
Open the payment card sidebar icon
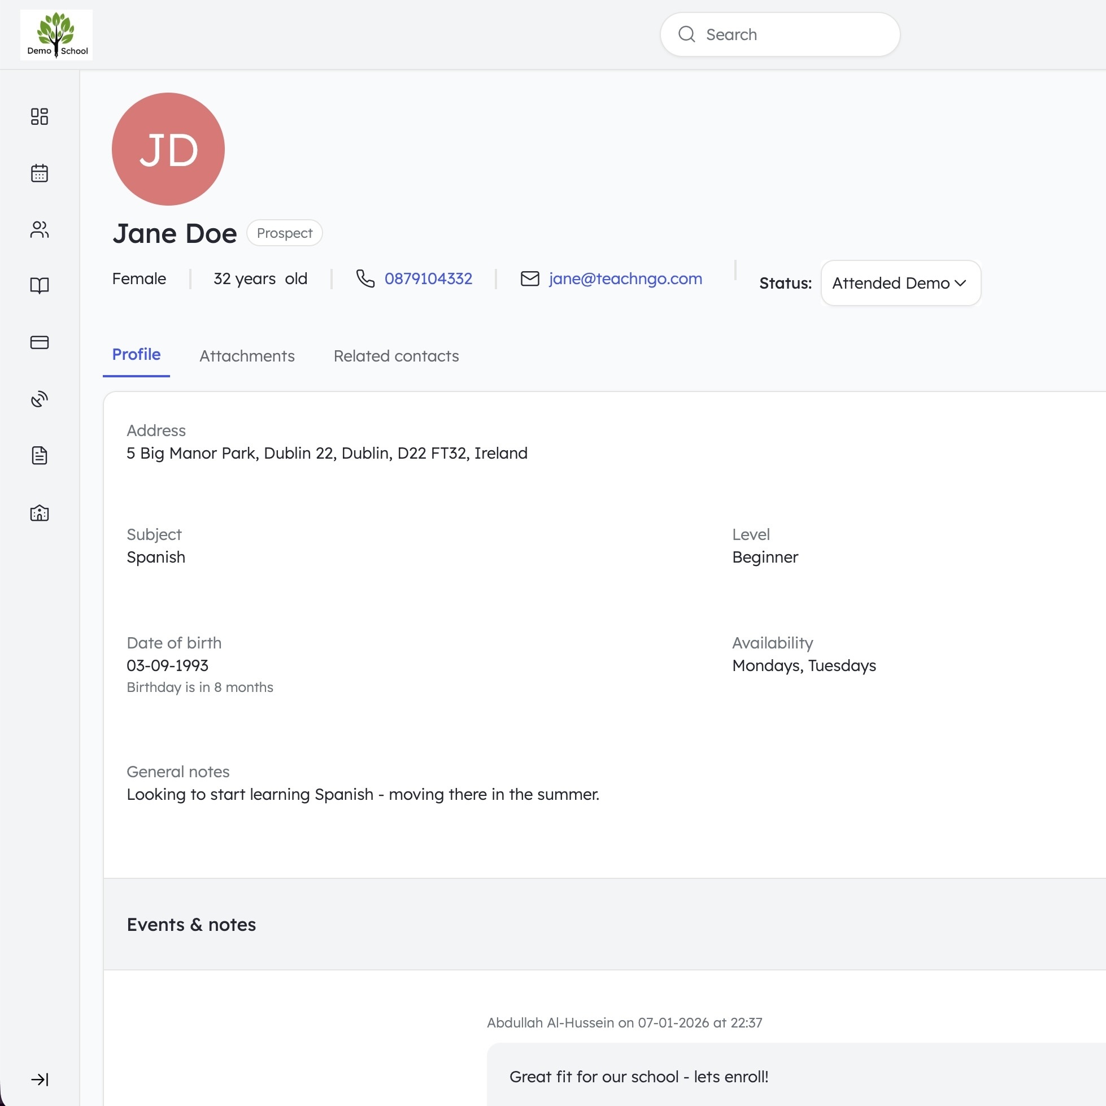40,342
